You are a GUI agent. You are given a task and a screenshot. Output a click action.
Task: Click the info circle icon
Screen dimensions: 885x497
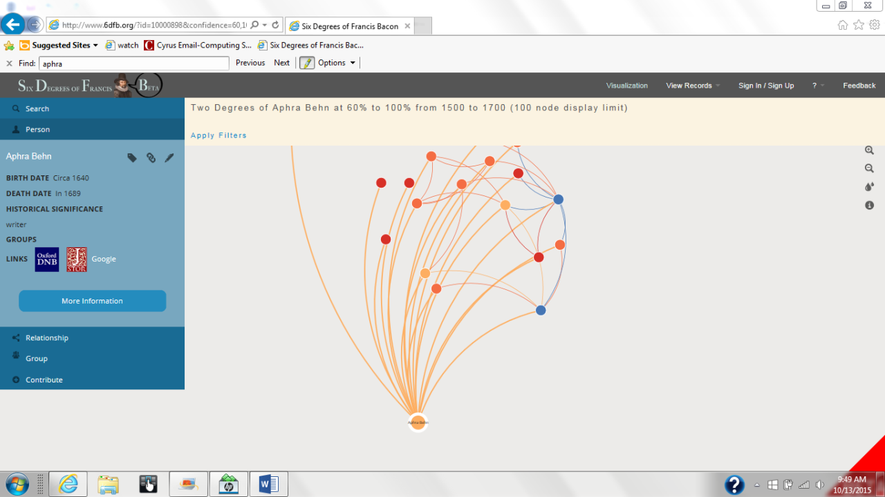tap(869, 205)
